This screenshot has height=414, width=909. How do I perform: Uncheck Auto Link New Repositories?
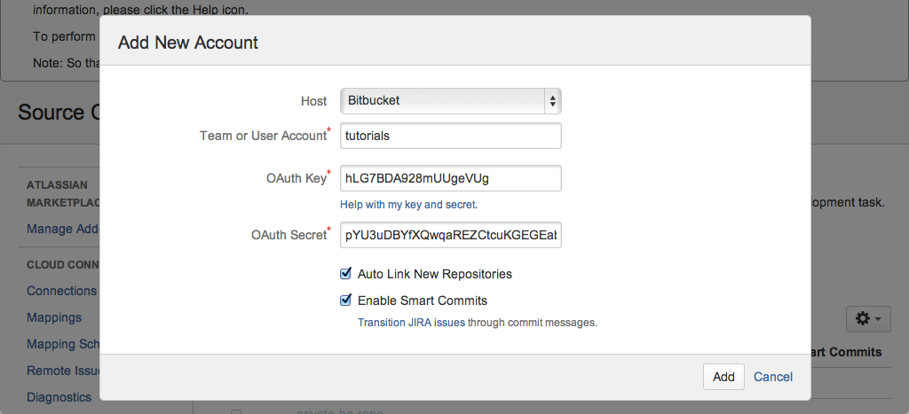click(x=345, y=273)
